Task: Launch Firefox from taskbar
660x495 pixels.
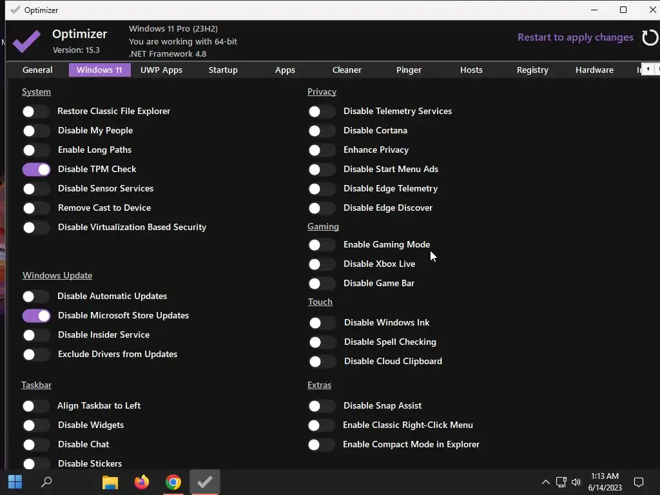Action: (x=142, y=482)
